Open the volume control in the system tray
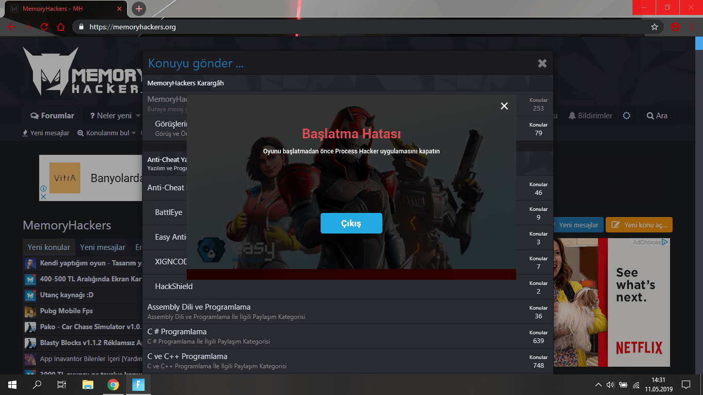The height and width of the screenshot is (395, 703). click(x=610, y=385)
